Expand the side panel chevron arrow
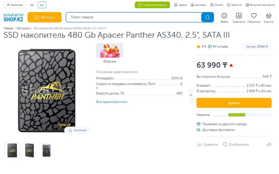Image resolution: width=279 pixels, height=174 pixels. point(191,95)
